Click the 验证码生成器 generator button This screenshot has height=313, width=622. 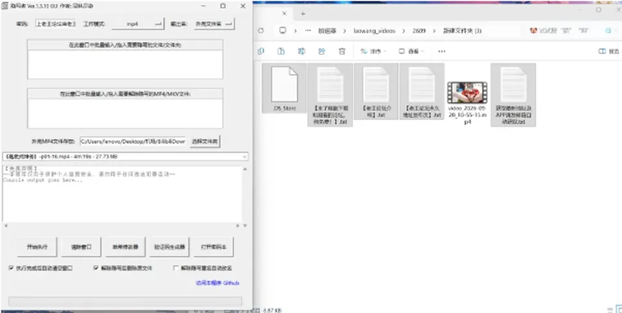[169, 247]
